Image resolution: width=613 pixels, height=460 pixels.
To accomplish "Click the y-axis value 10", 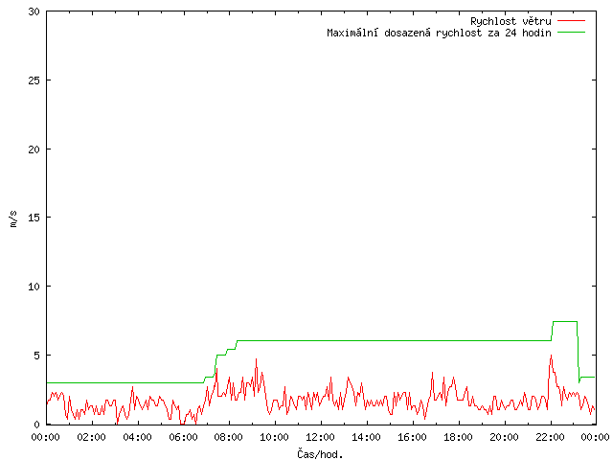I will point(34,287).
